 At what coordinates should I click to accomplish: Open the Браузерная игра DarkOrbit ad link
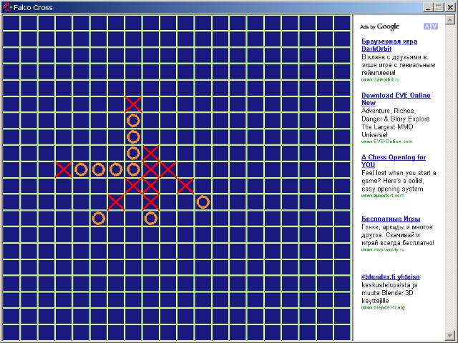pyautogui.click(x=389, y=45)
